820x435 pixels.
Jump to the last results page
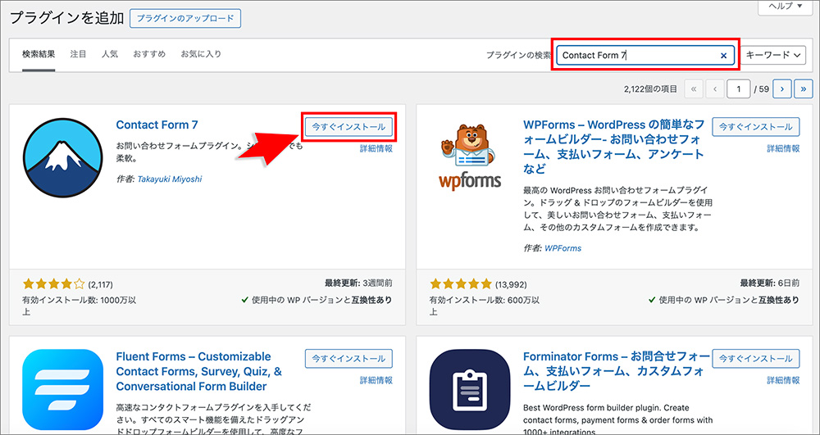[x=804, y=88]
